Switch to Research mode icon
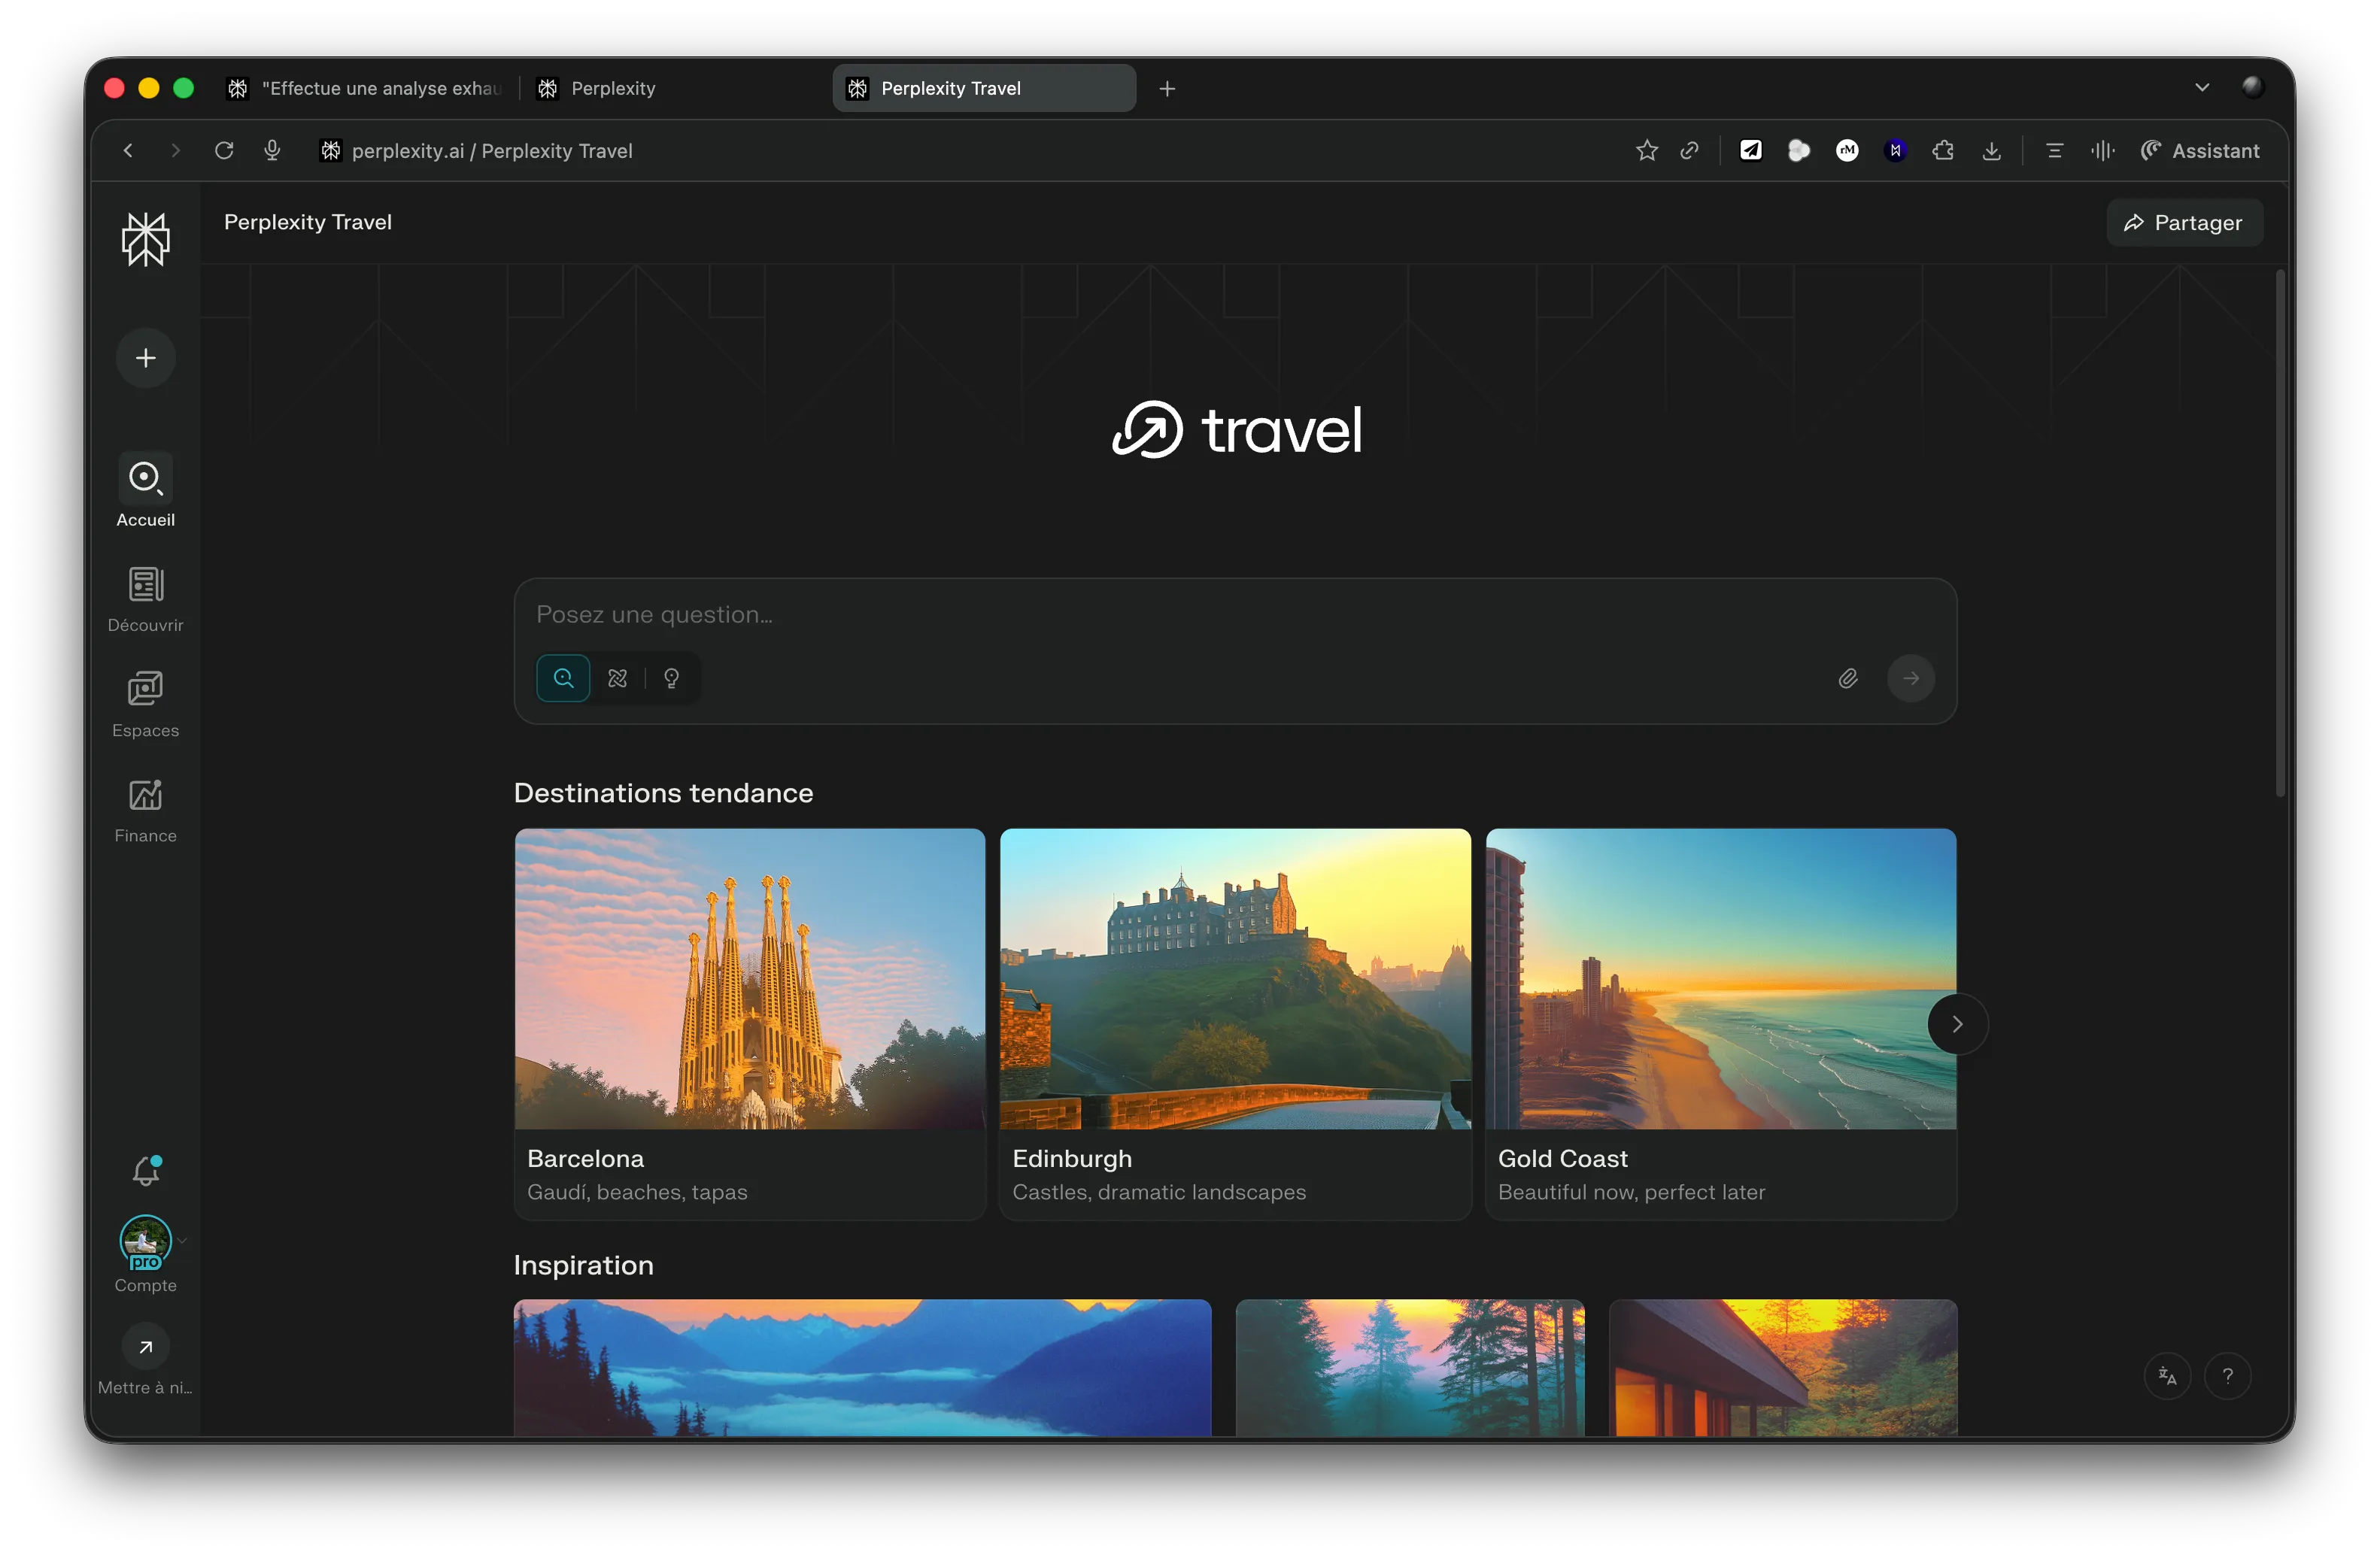 (x=618, y=678)
